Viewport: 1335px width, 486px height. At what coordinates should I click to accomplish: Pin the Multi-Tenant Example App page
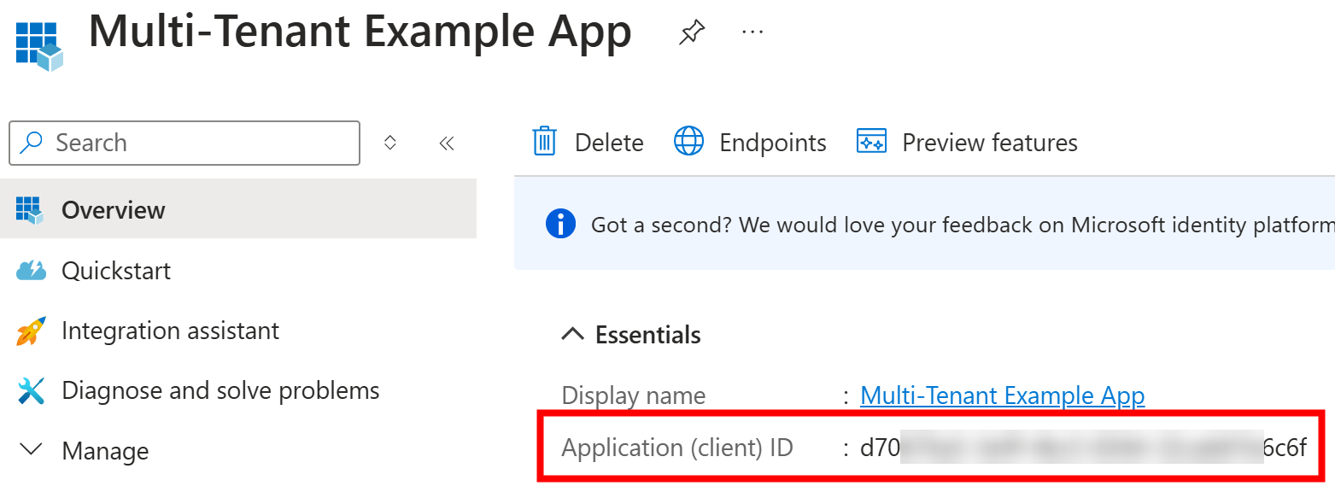(692, 33)
